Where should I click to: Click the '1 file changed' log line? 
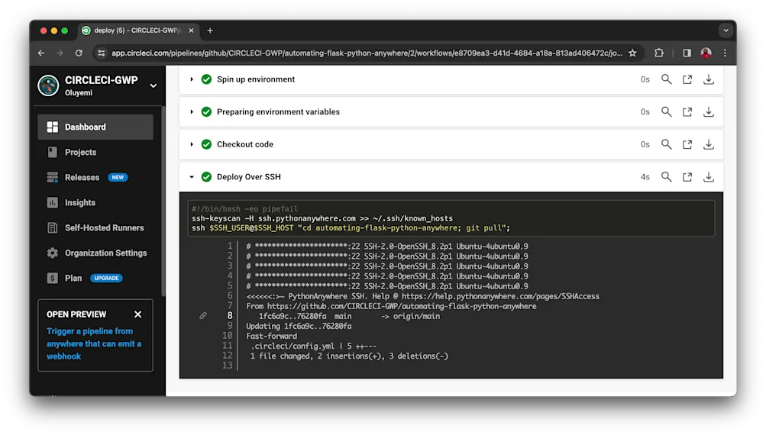click(x=349, y=356)
